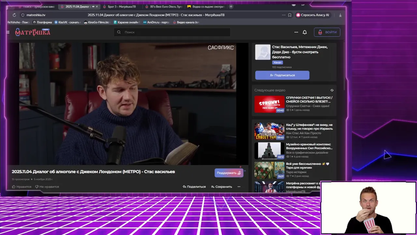Click the main video player
417x235 pixels.
point(128,104)
